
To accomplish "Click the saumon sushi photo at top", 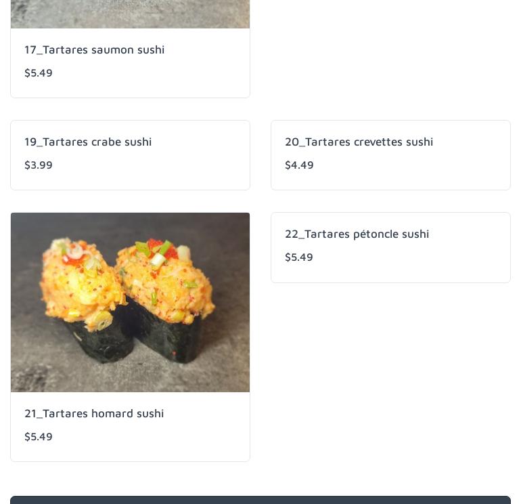I will pos(130,14).
